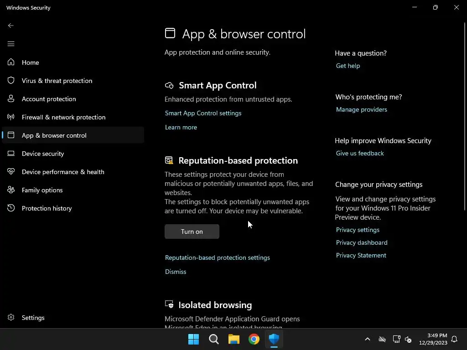
Task: Open taskbar Search
Action: (214, 339)
